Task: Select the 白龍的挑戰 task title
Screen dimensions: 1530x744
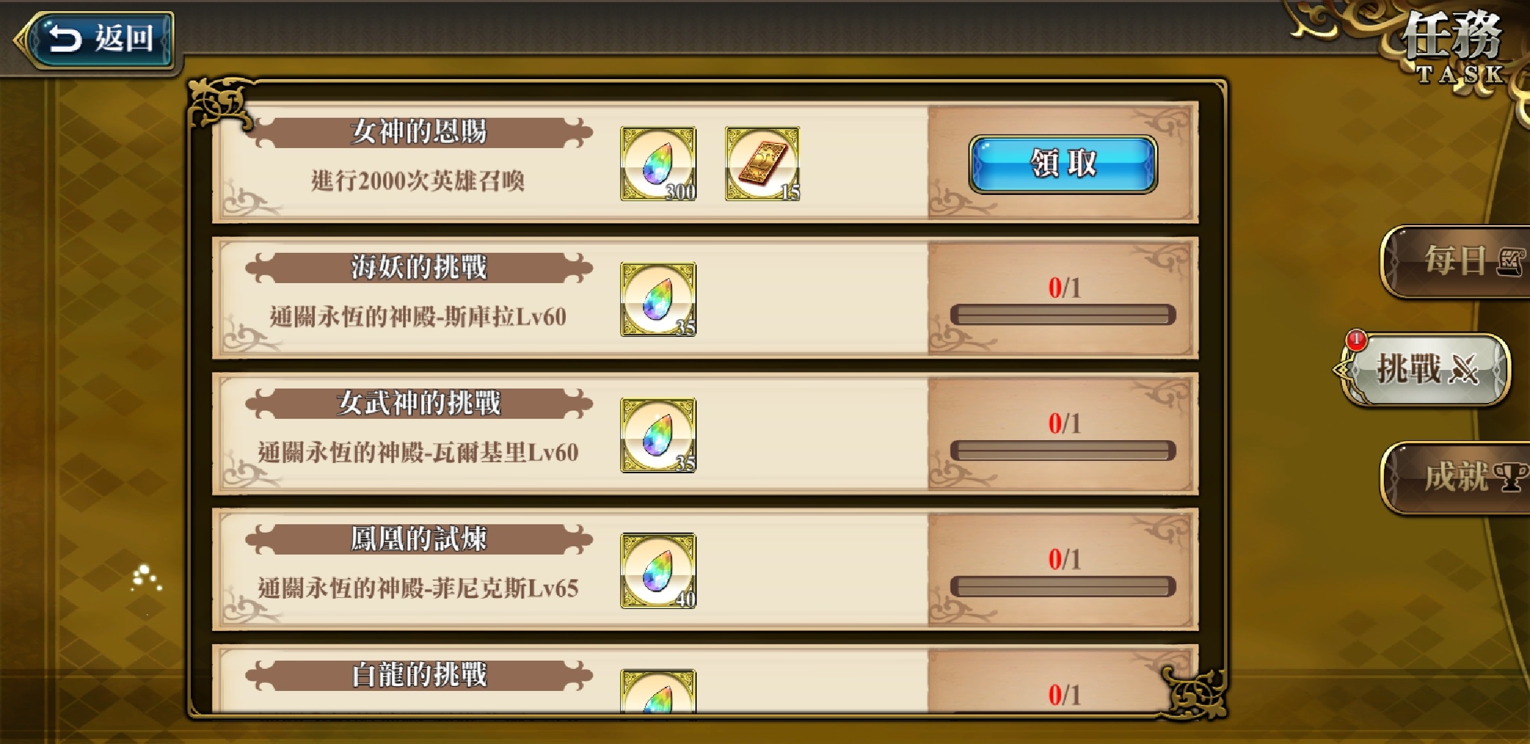Action: 419,675
